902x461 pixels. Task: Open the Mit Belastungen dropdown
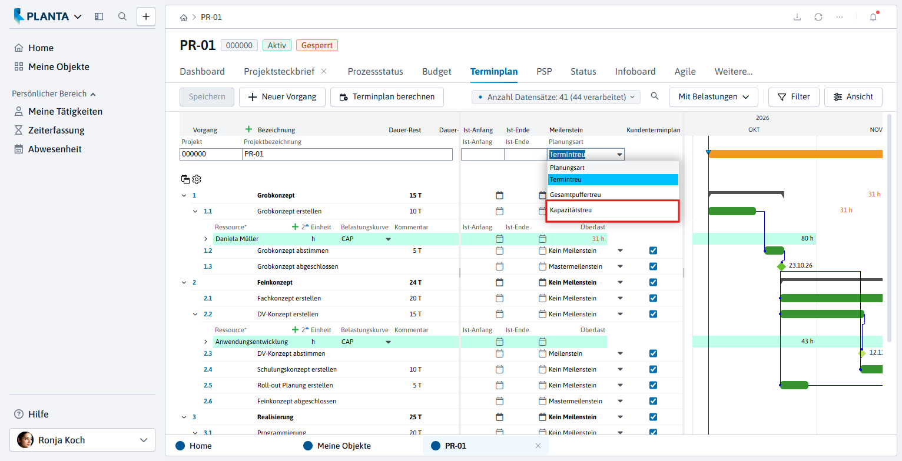pos(713,96)
